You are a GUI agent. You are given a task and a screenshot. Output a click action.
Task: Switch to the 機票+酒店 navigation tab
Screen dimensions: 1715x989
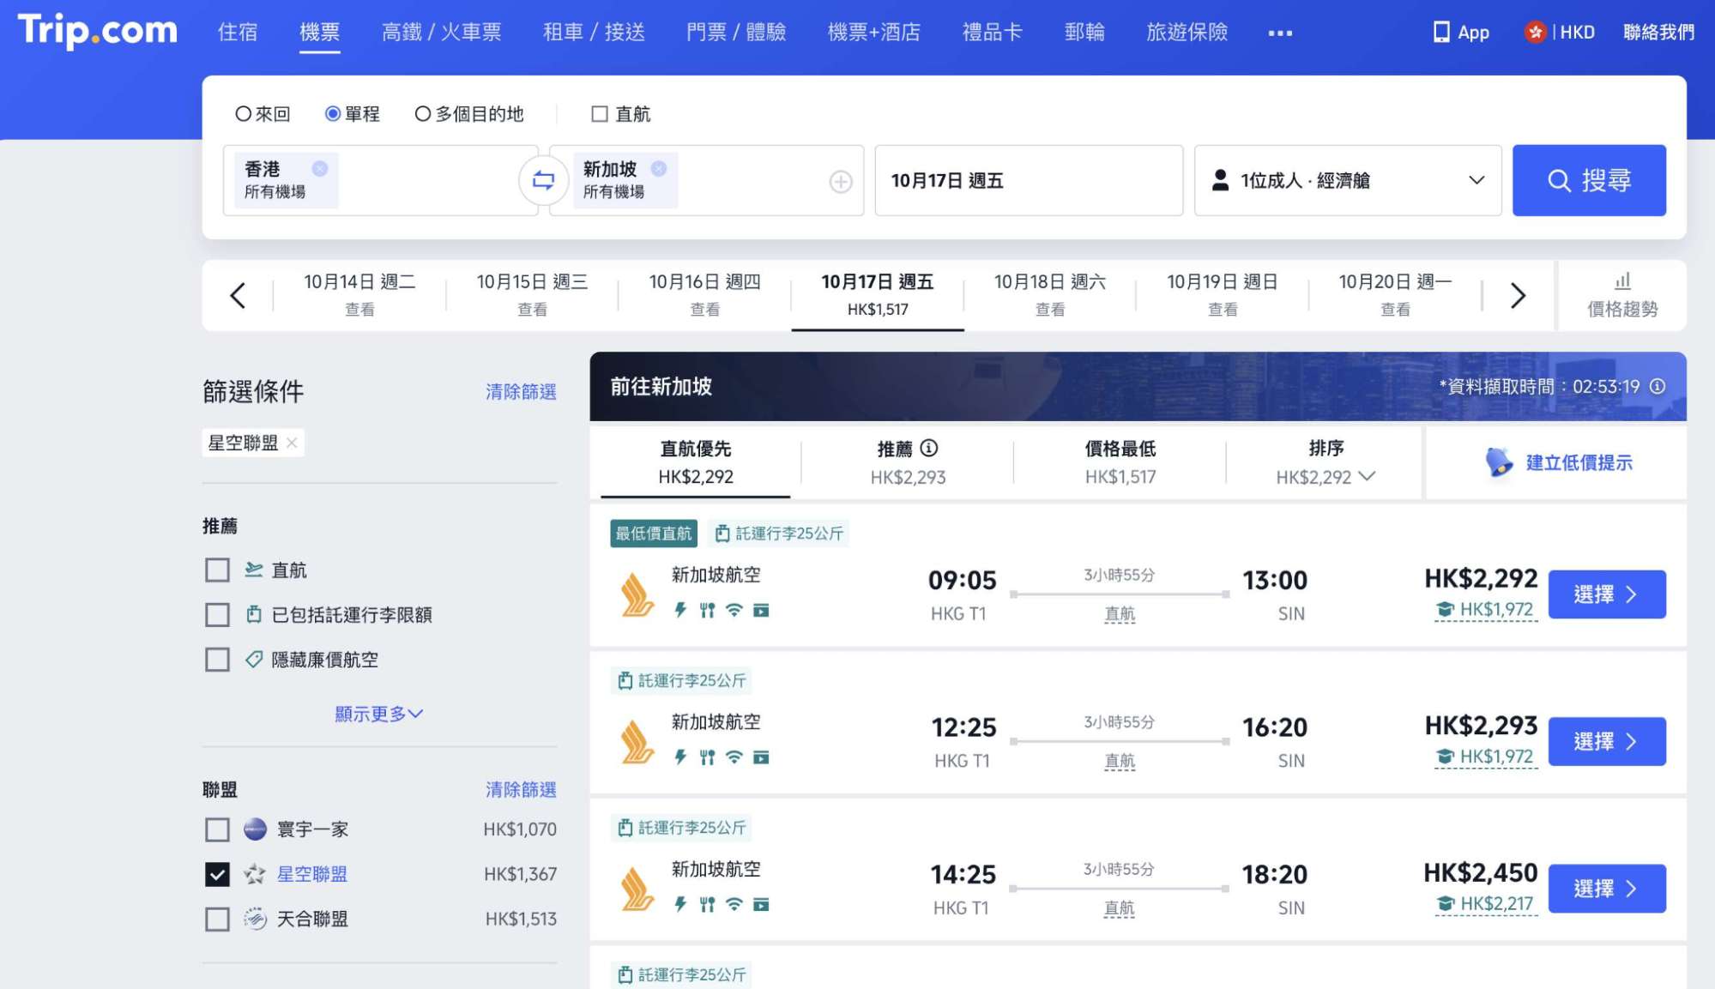(873, 33)
